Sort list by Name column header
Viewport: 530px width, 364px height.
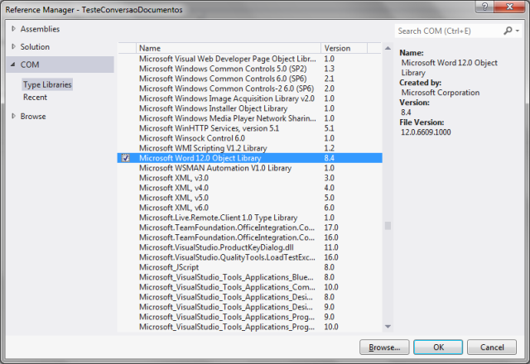point(228,48)
